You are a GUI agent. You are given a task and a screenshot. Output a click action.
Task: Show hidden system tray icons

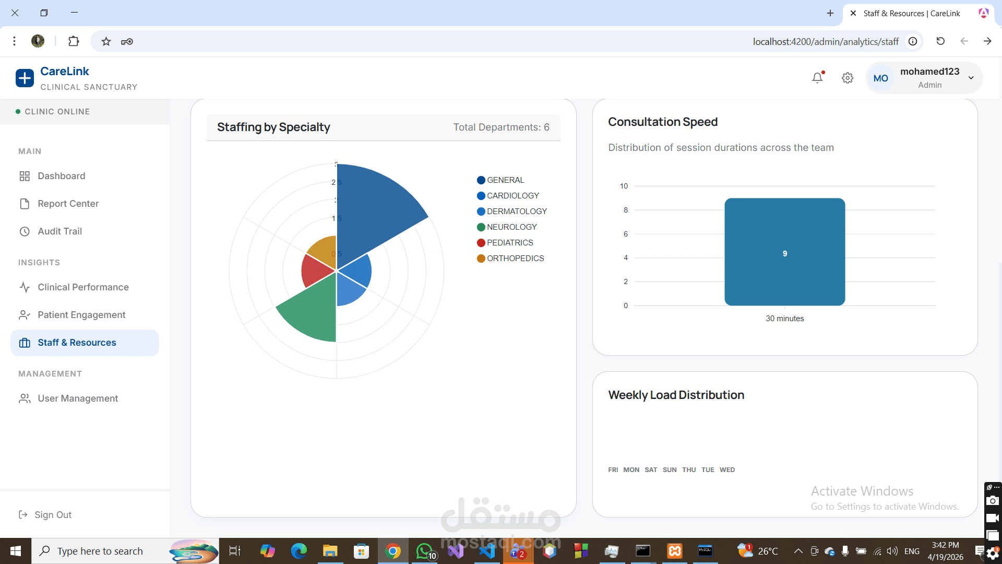[798, 551]
